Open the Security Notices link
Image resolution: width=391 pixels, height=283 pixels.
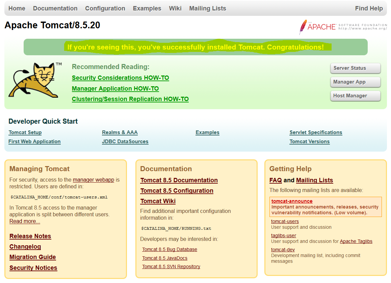(x=33, y=268)
